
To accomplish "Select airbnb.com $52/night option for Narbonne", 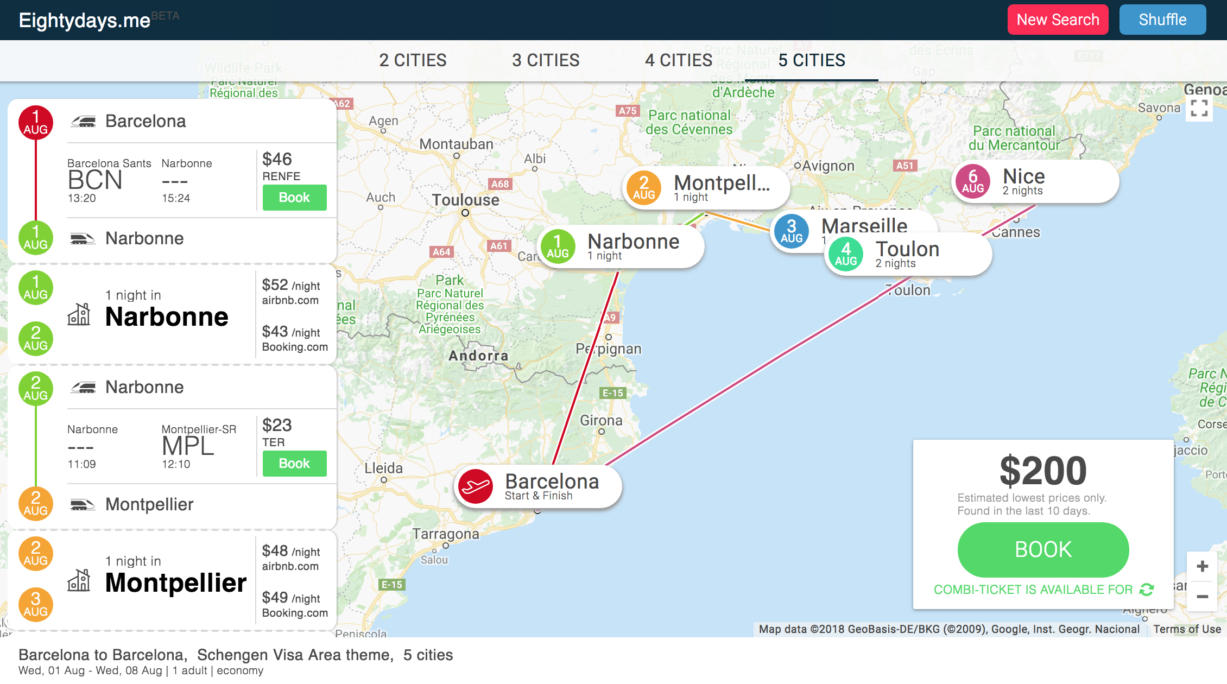I will 291,292.
